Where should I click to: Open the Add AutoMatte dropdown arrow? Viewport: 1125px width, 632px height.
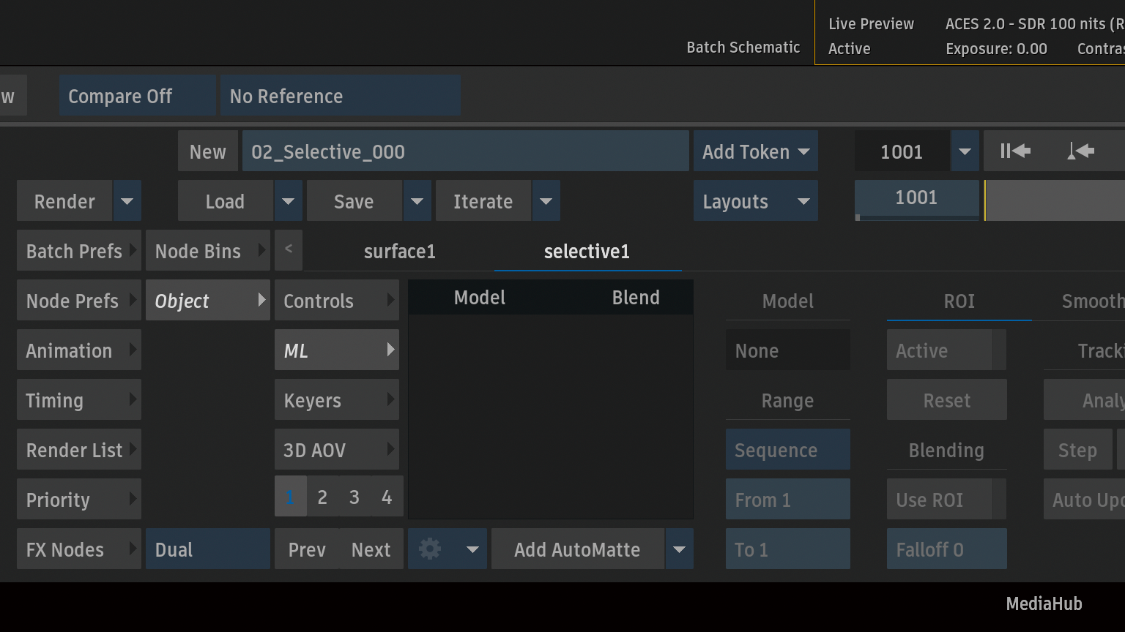coord(679,549)
